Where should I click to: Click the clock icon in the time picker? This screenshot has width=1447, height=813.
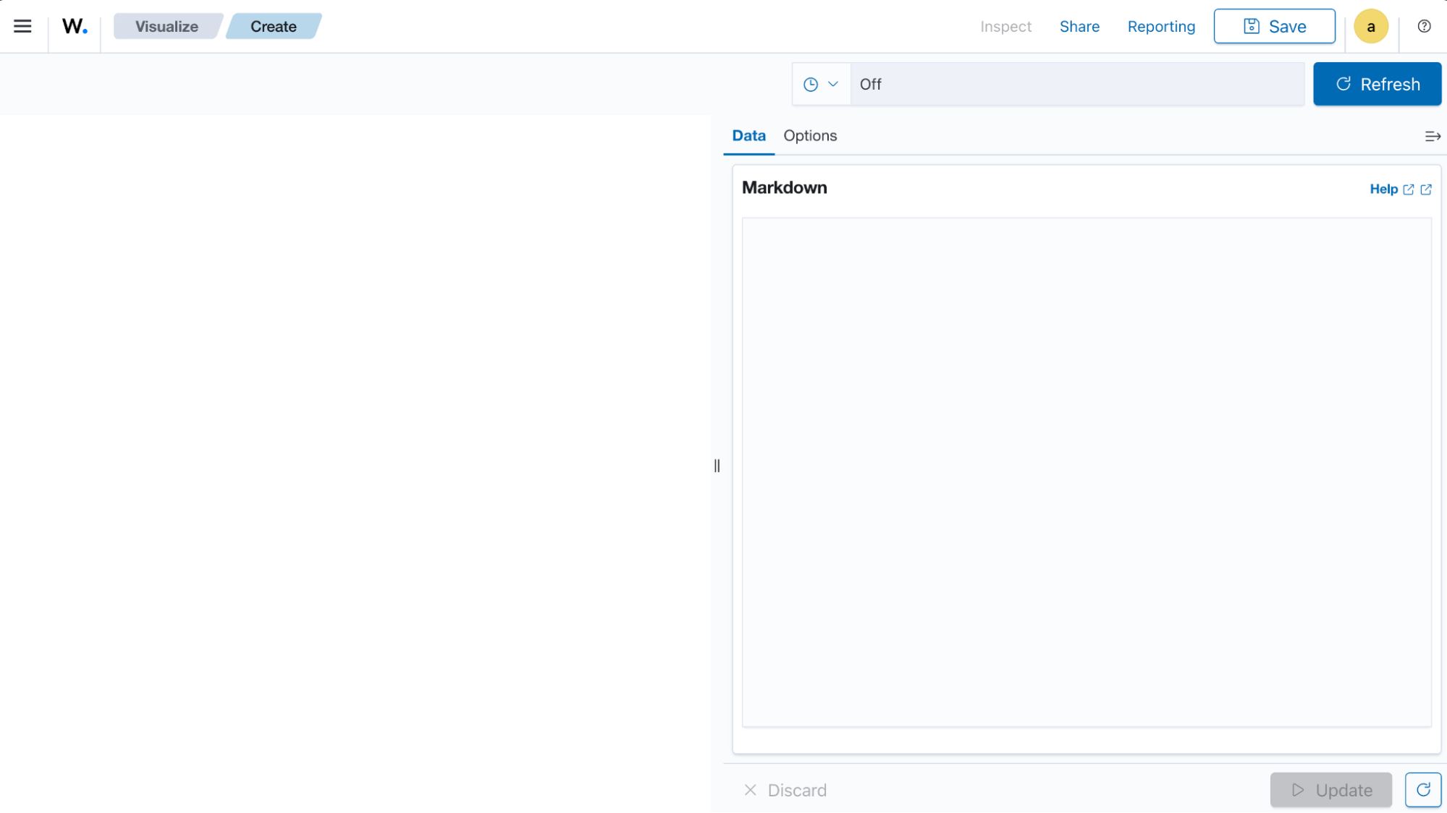point(811,83)
